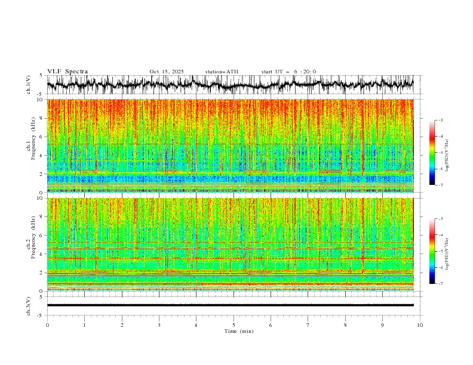Click the ch.2 "Frequency (kHz)" axis label
Screen dimensions: 473x365
coord(33,237)
